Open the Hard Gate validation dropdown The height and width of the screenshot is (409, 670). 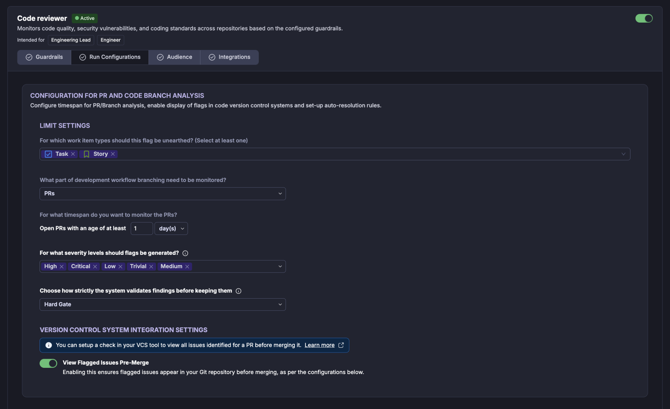point(163,304)
